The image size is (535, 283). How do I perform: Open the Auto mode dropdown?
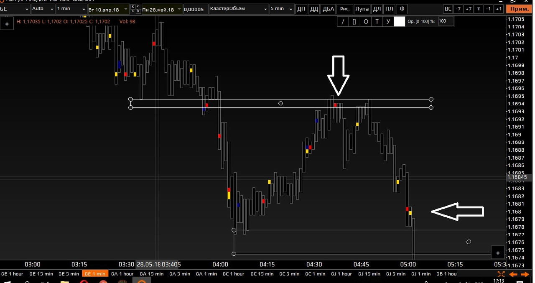pyautogui.click(x=42, y=8)
